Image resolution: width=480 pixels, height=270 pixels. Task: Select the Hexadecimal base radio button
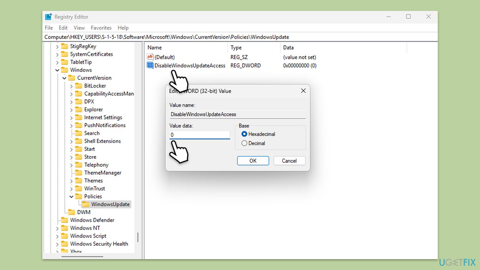coord(244,134)
